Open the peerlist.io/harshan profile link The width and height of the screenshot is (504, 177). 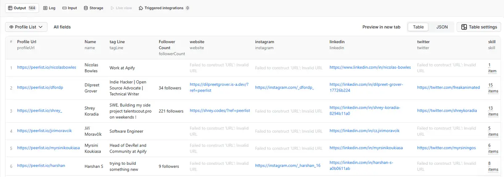click(x=41, y=166)
